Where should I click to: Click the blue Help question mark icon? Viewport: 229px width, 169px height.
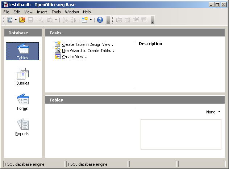(x=100, y=20)
